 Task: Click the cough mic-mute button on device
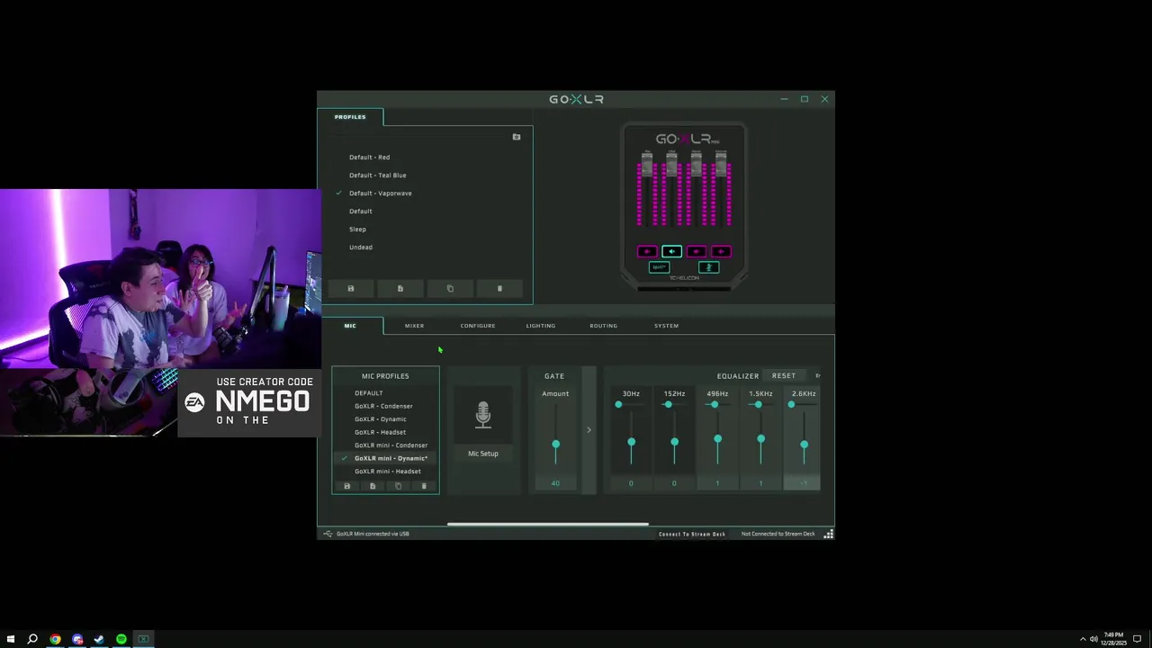click(x=708, y=267)
